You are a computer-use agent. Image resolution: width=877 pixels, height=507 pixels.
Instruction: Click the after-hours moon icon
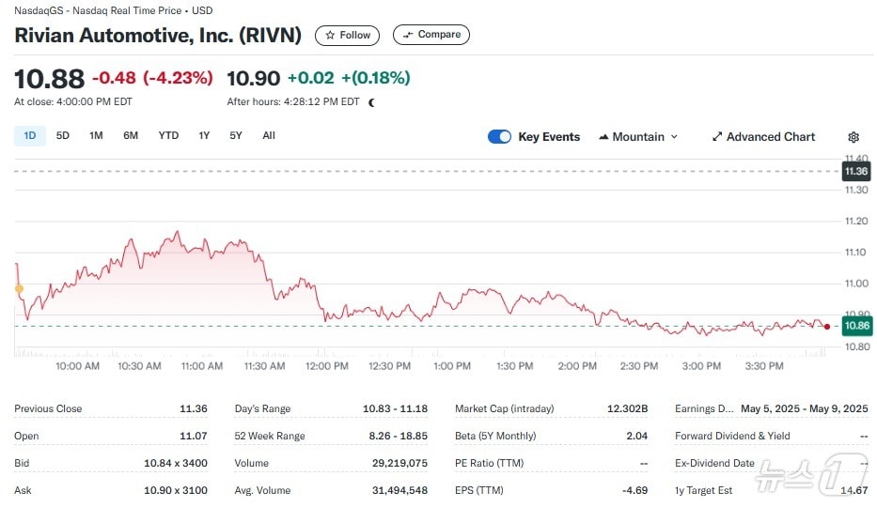pos(371,102)
